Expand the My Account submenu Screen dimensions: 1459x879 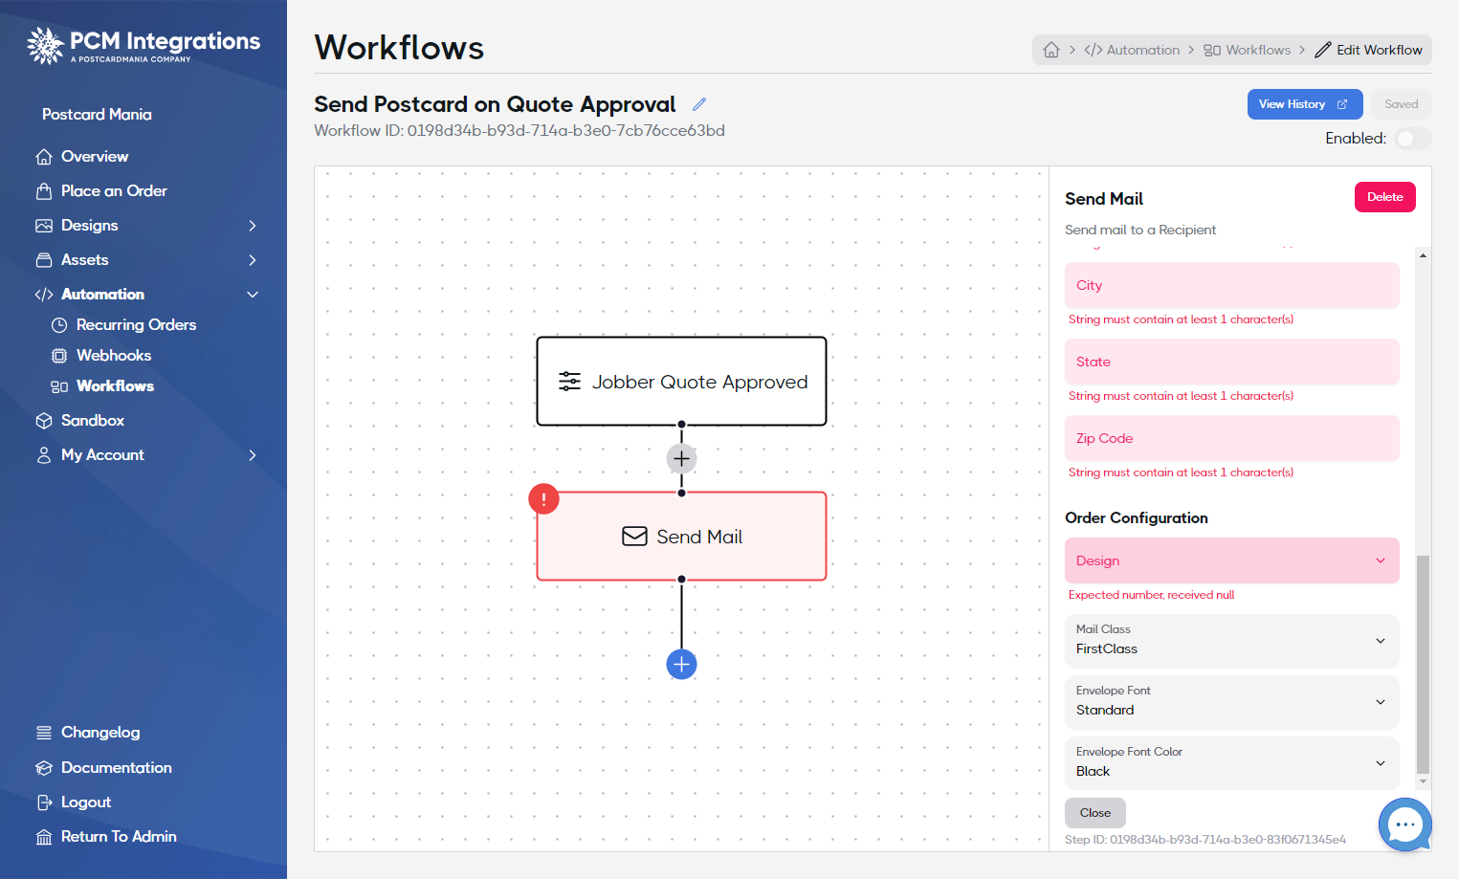tap(253, 455)
